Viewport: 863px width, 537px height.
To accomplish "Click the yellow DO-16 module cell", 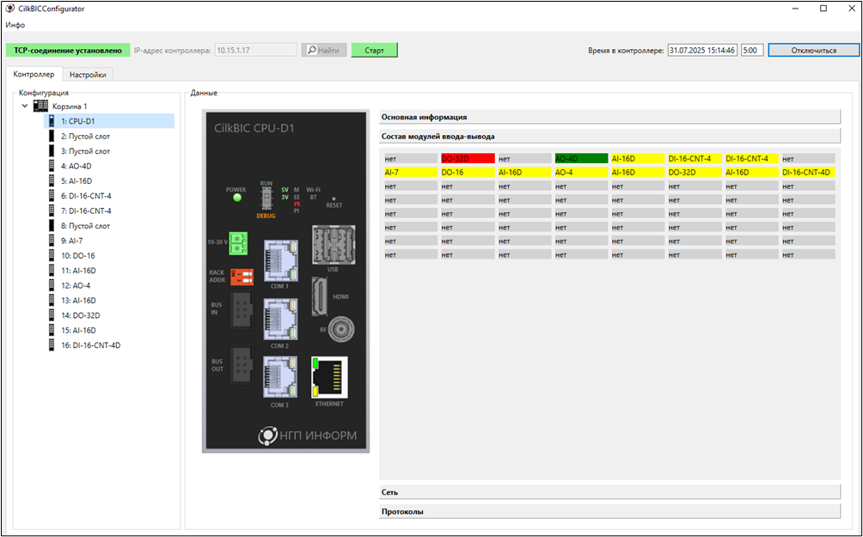I will 468,172.
